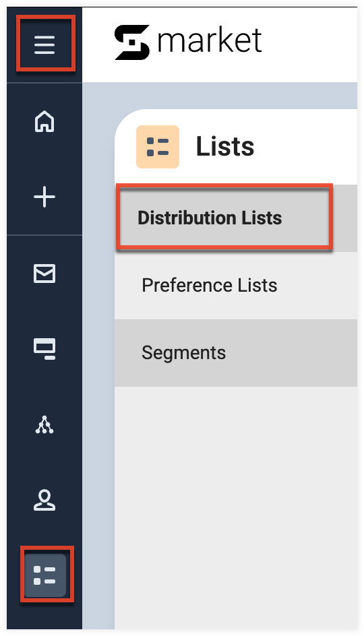Open Preference Lists menu item
Screen dimensions: 364x636
tap(236, 286)
